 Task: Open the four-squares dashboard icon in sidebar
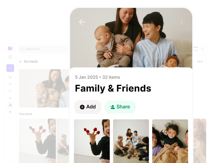tap(10, 57)
